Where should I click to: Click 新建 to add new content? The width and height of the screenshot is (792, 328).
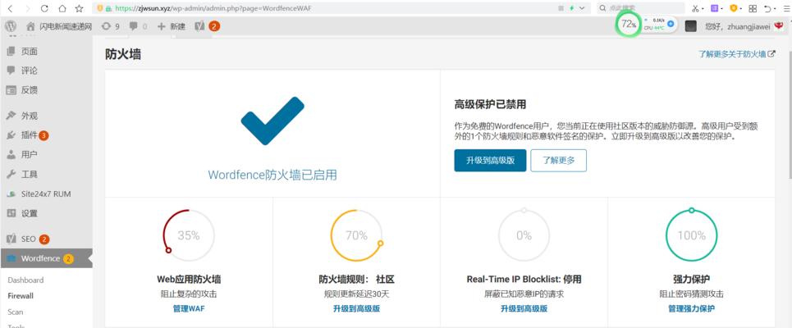pyautogui.click(x=172, y=26)
